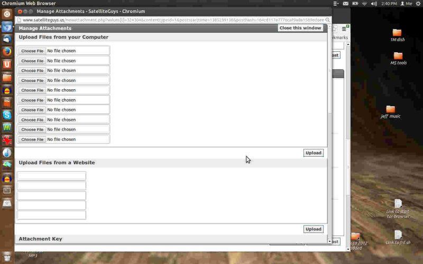This screenshot has height=264, width=423.
Task: Open the red splat dock icon
Action: pyautogui.click(x=7, y=140)
